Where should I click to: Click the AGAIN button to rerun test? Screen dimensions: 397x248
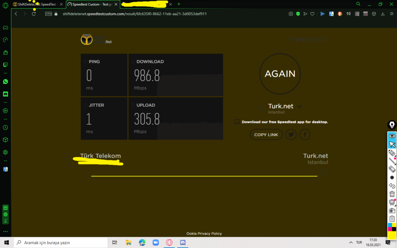[280, 74]
